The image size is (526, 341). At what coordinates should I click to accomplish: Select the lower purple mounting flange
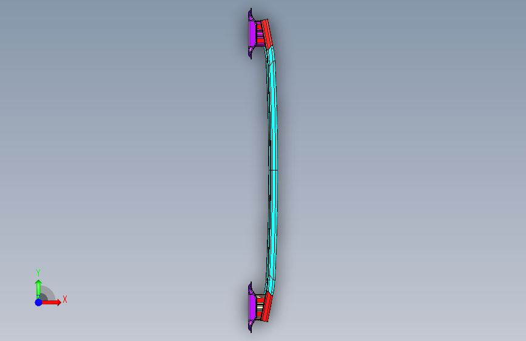(x=252, y=307)
